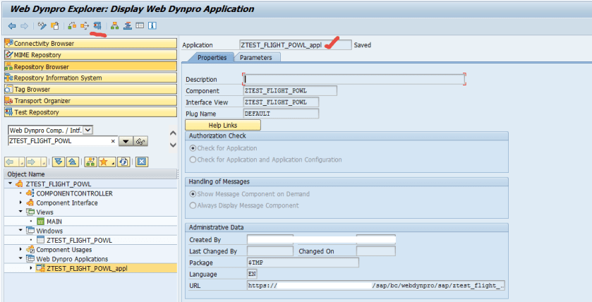The height and width of the screenshot is (302, 592).
Task: Click the refresh object list icon
Action: click(x=123, y=162)
